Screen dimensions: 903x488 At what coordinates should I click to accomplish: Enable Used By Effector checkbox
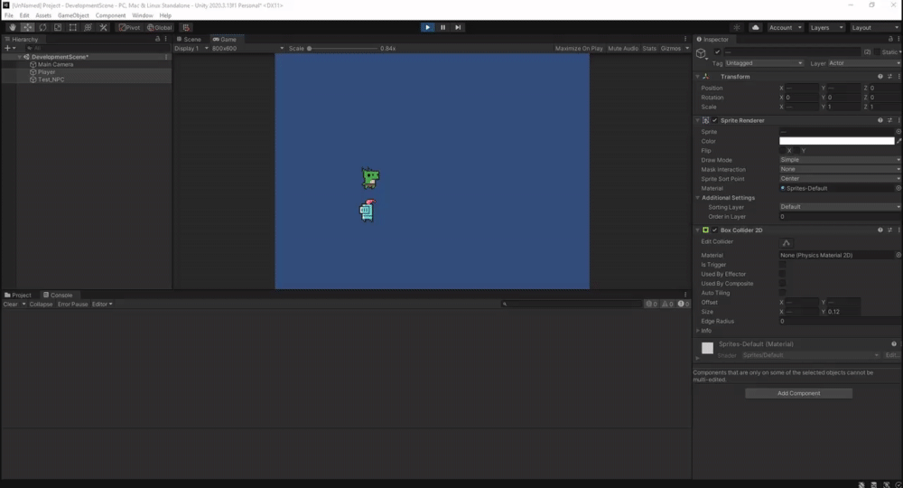(782, 274)
